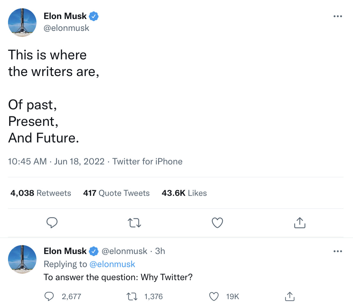The width and height of the screenshot is (353, 303).
Task: Open three-dot menu on main tweet
Action: pyautogui.click(x=338, y=16)
